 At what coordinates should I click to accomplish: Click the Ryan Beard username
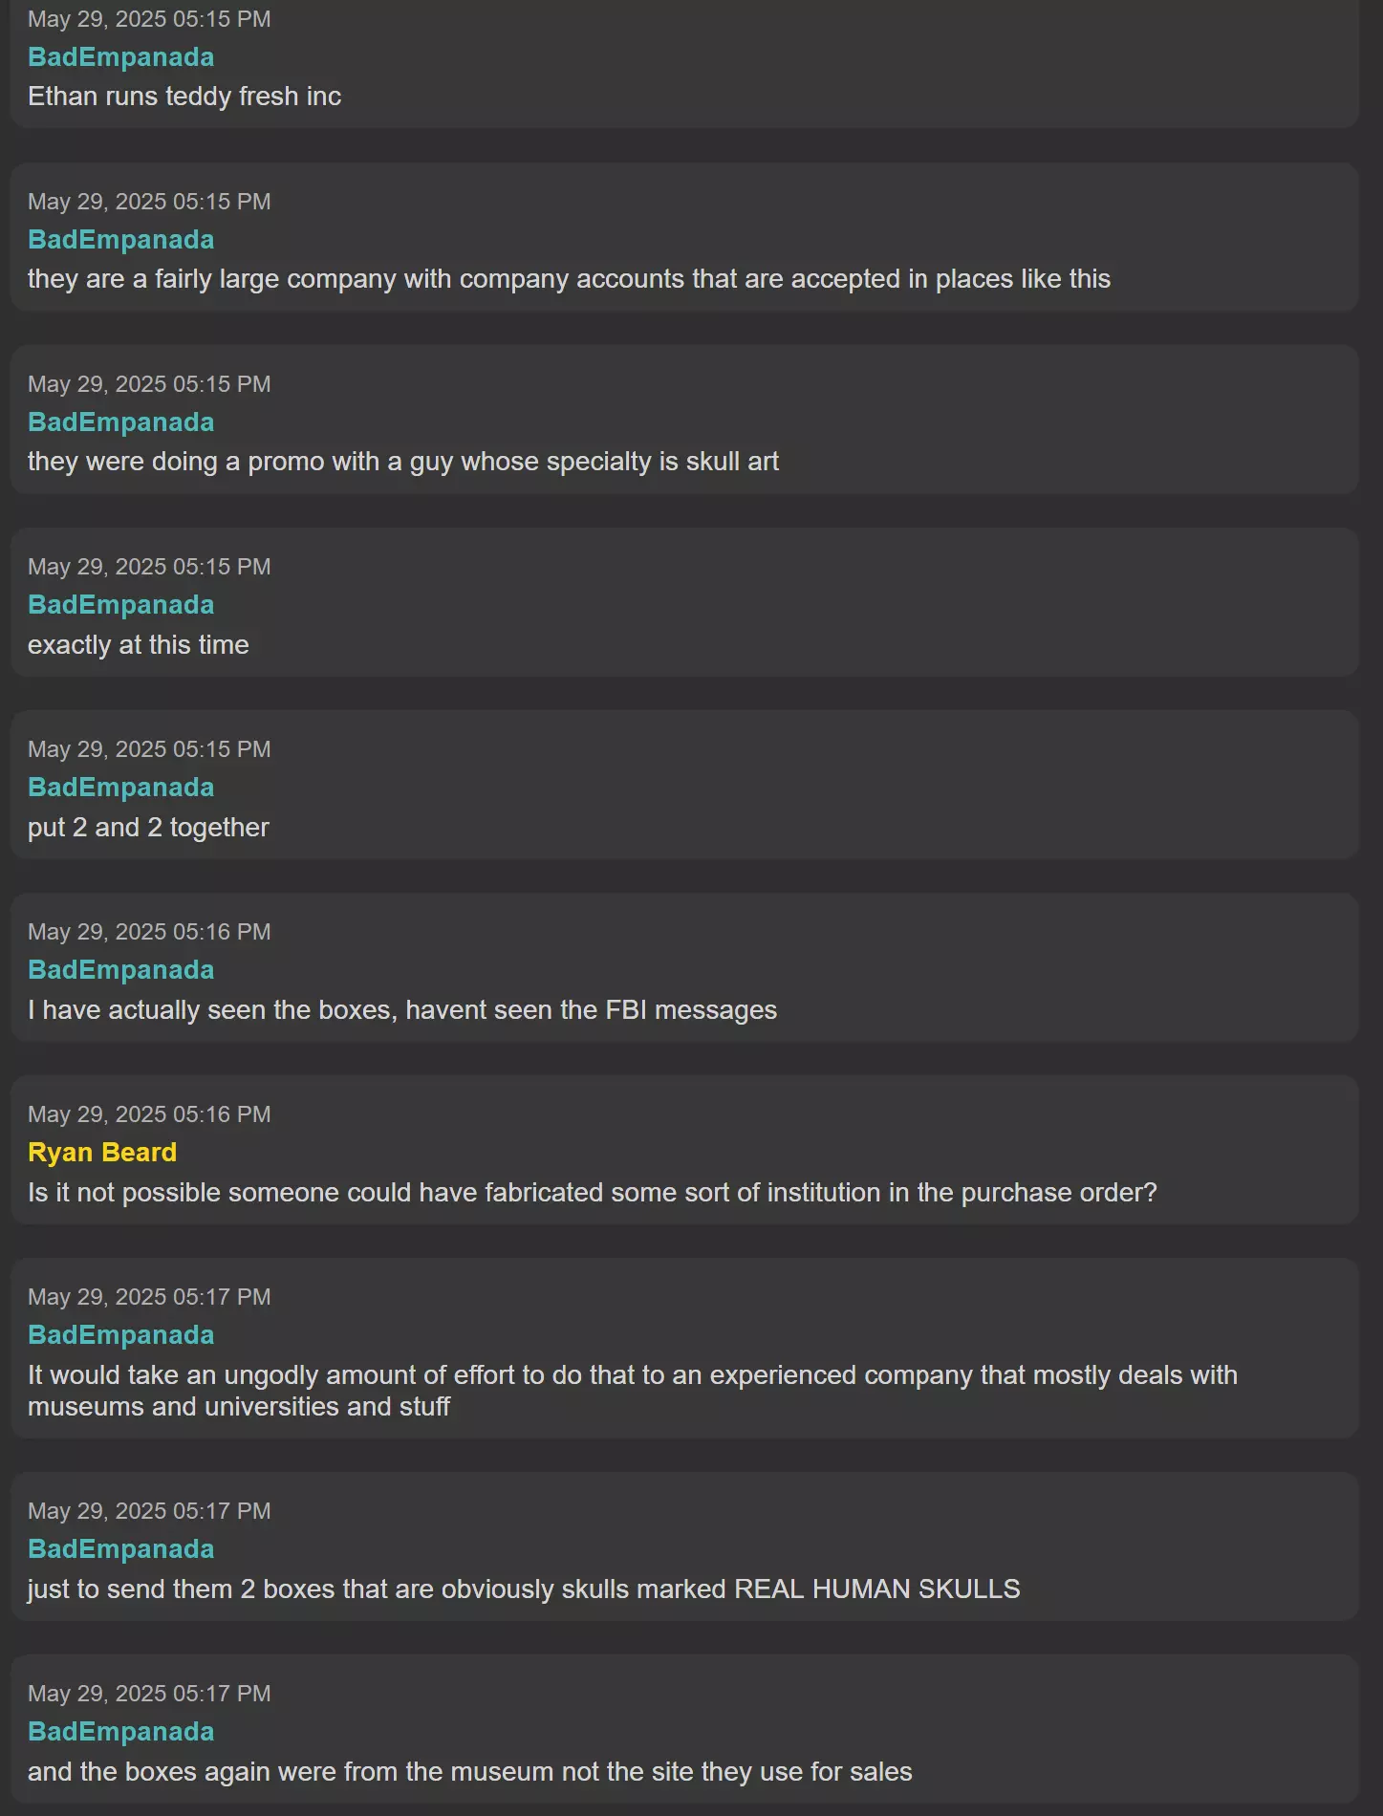[102, 1153]
